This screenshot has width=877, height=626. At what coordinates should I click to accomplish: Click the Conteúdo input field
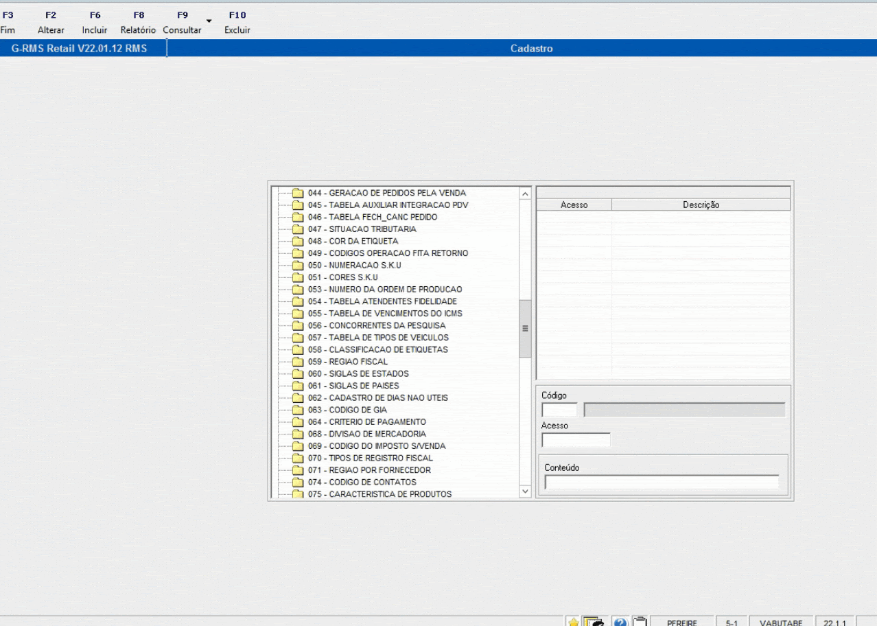[x=662, y=482]
